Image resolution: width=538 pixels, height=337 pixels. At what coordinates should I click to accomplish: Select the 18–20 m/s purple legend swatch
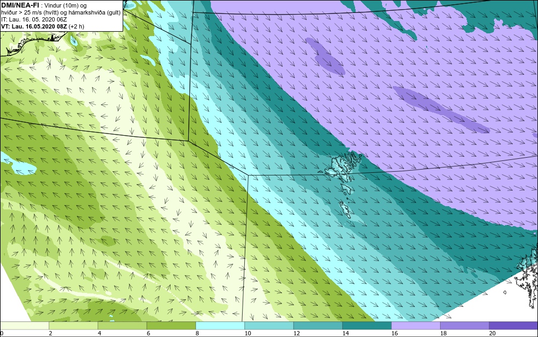[x=465, y=325]
